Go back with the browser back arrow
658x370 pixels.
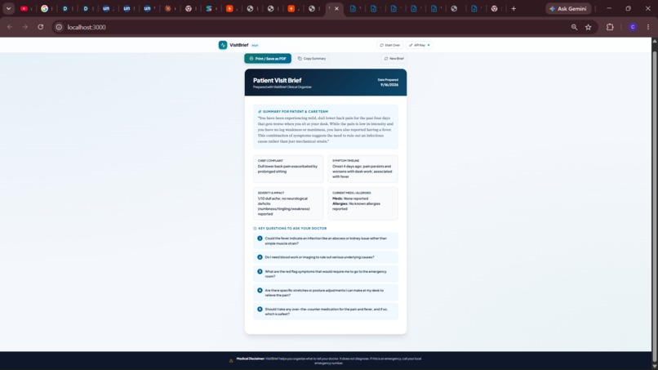click(10, 27)
